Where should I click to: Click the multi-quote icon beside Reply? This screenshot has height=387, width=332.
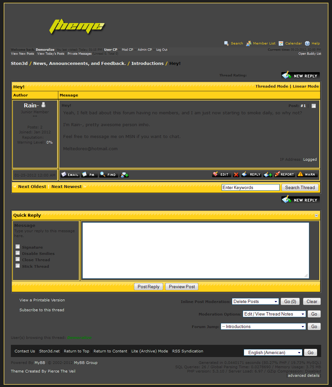coord(268,175)
